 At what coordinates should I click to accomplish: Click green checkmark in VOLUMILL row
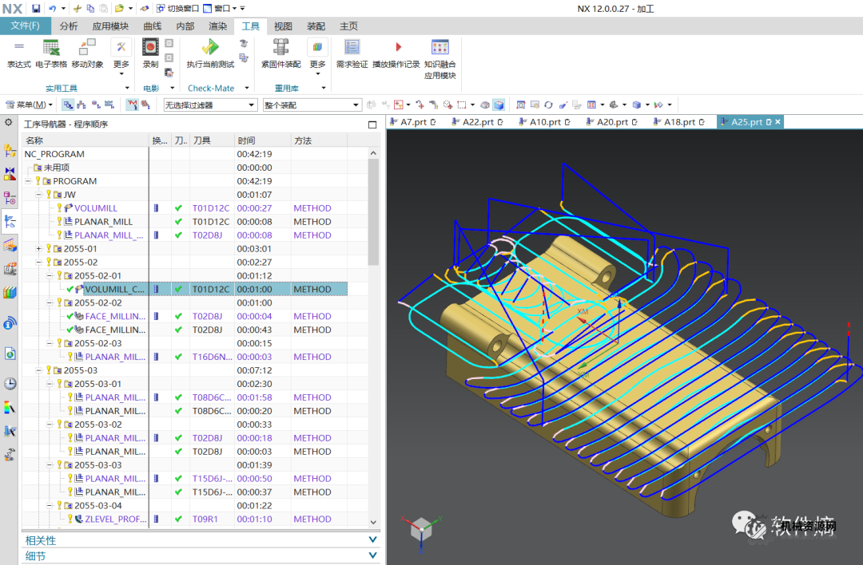pos(178,208)
